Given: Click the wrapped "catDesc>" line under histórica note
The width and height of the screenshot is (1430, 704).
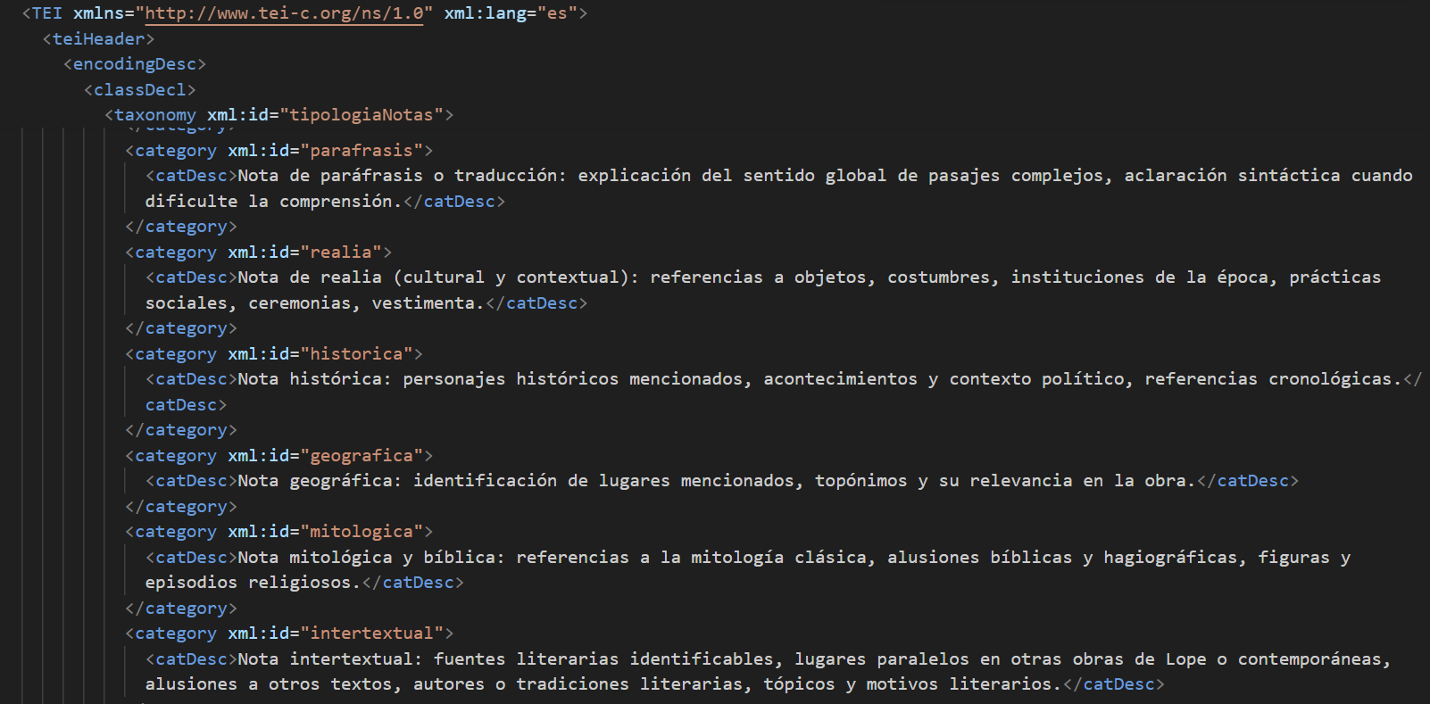Looking at the screenshot, I should pyautogui.click(x=187, y=405).
